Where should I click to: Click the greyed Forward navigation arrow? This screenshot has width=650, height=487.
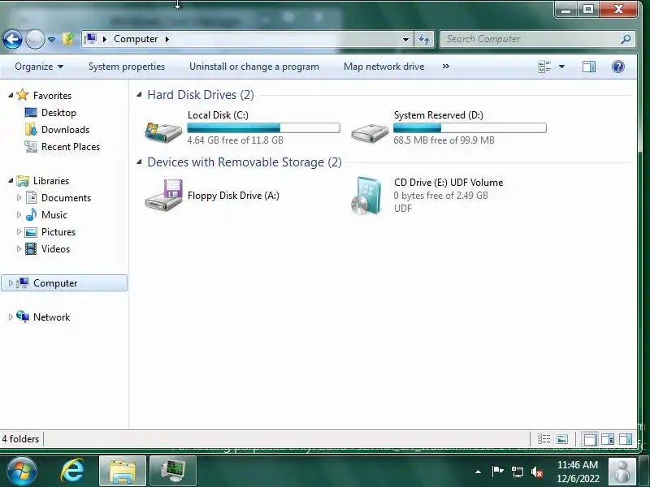click(x=35, y=40)
